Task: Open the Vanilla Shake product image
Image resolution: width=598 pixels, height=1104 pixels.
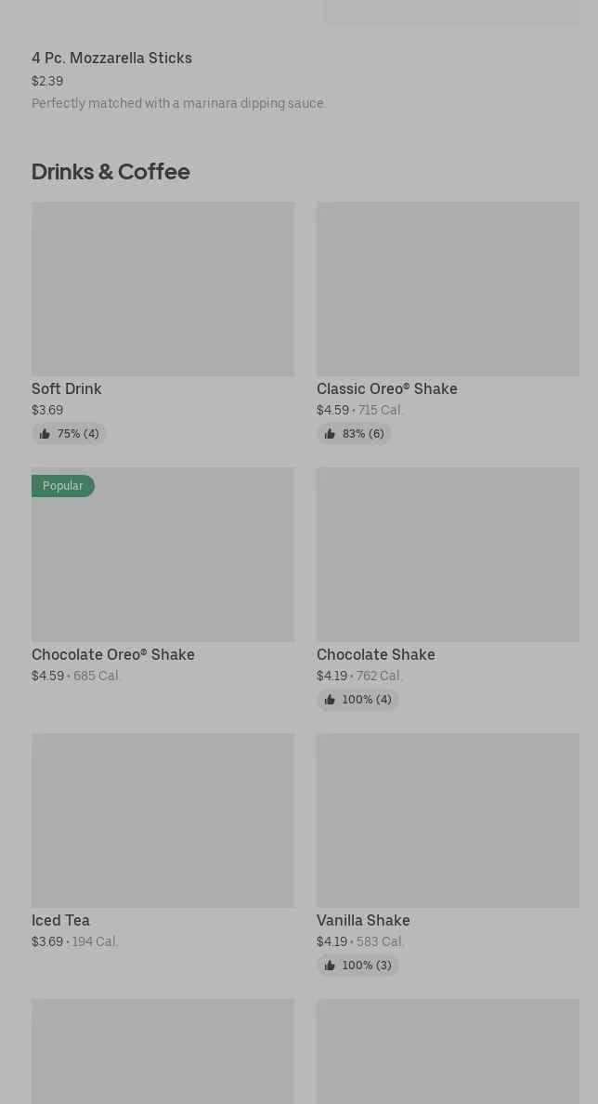Action: 448,821
